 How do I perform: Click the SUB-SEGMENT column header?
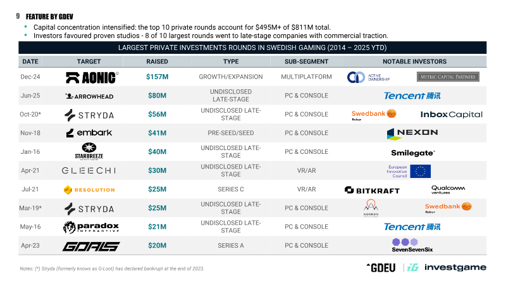(x=306, y=61)
